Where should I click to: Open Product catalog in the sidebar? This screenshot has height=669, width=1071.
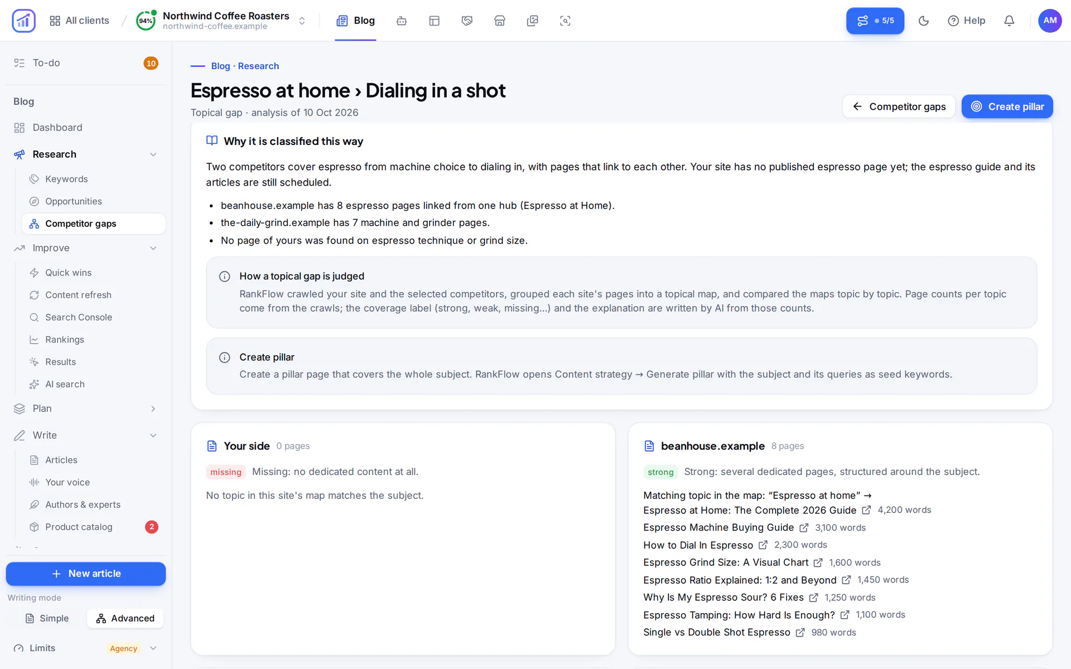click(94, 527)
